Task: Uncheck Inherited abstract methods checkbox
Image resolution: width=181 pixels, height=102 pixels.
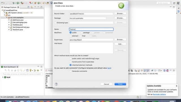Action: pos(70,65)
